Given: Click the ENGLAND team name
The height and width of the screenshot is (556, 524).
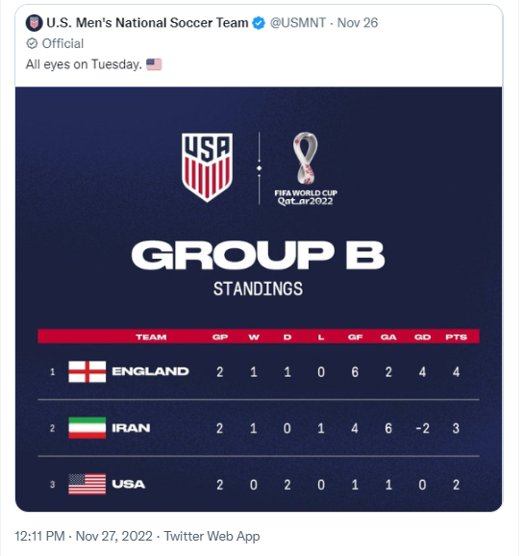Looking at the screenshot, I should point(150,371).
